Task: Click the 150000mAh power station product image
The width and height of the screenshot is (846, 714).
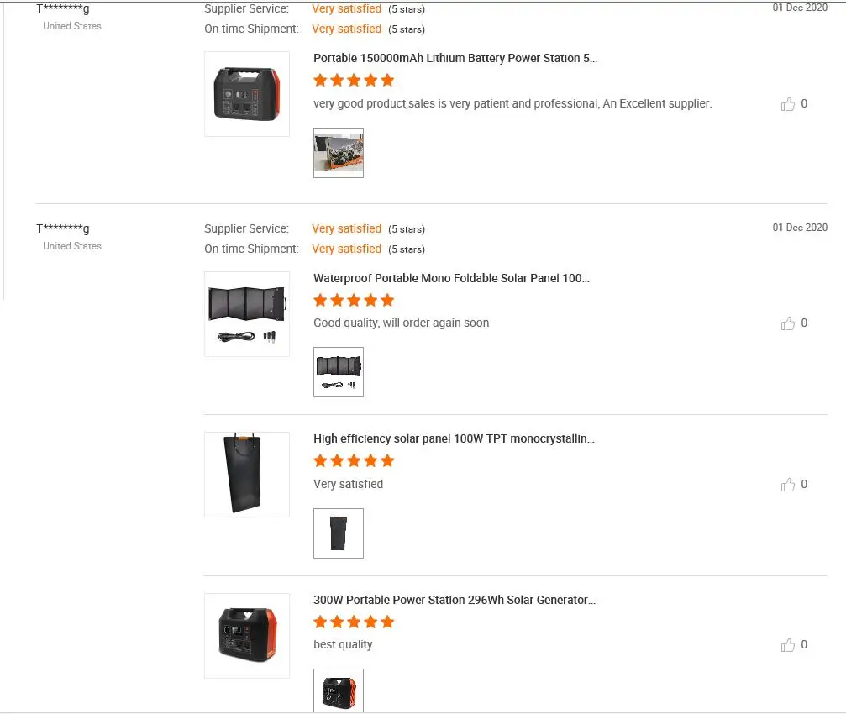Action: click(247, 94)
